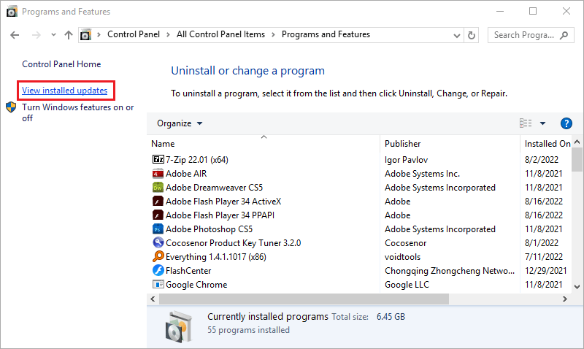Expand chevron before Control Panel breadcrumb
The image size is (584, 349).
click(x=99, y=34)
